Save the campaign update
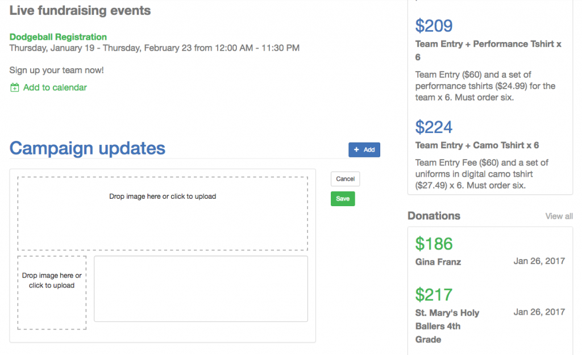 pyautogui.click(x=343, y=199)
